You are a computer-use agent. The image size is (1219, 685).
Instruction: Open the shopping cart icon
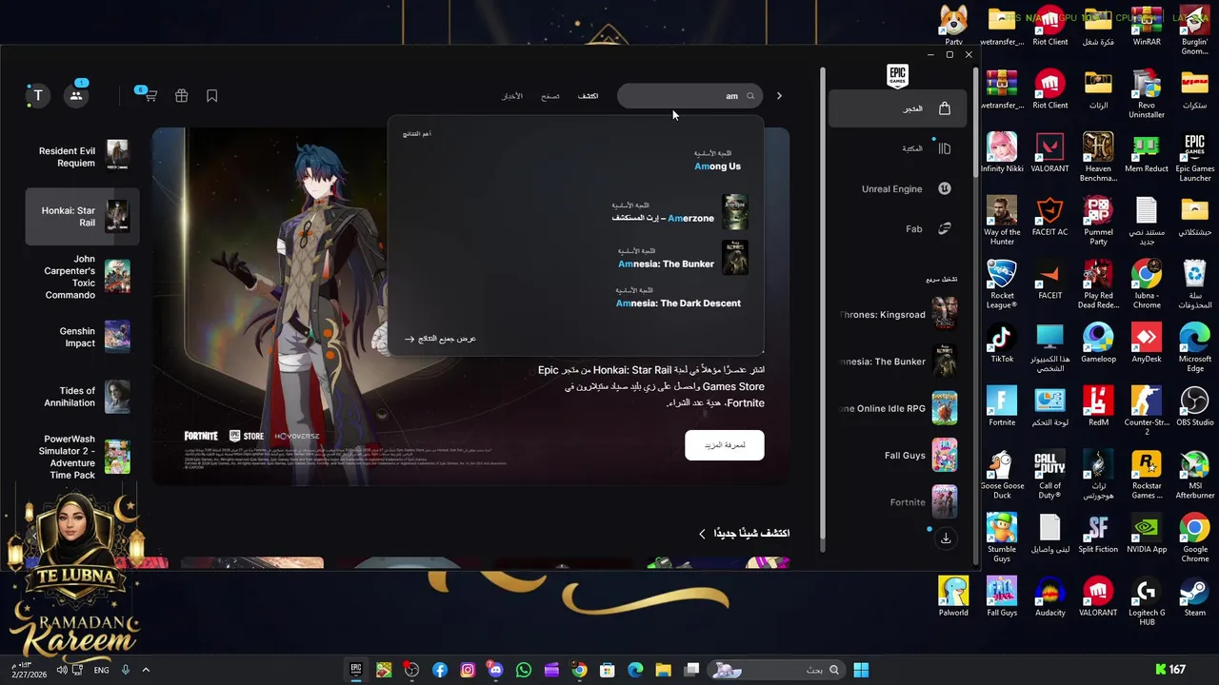[x=150, y=96]
